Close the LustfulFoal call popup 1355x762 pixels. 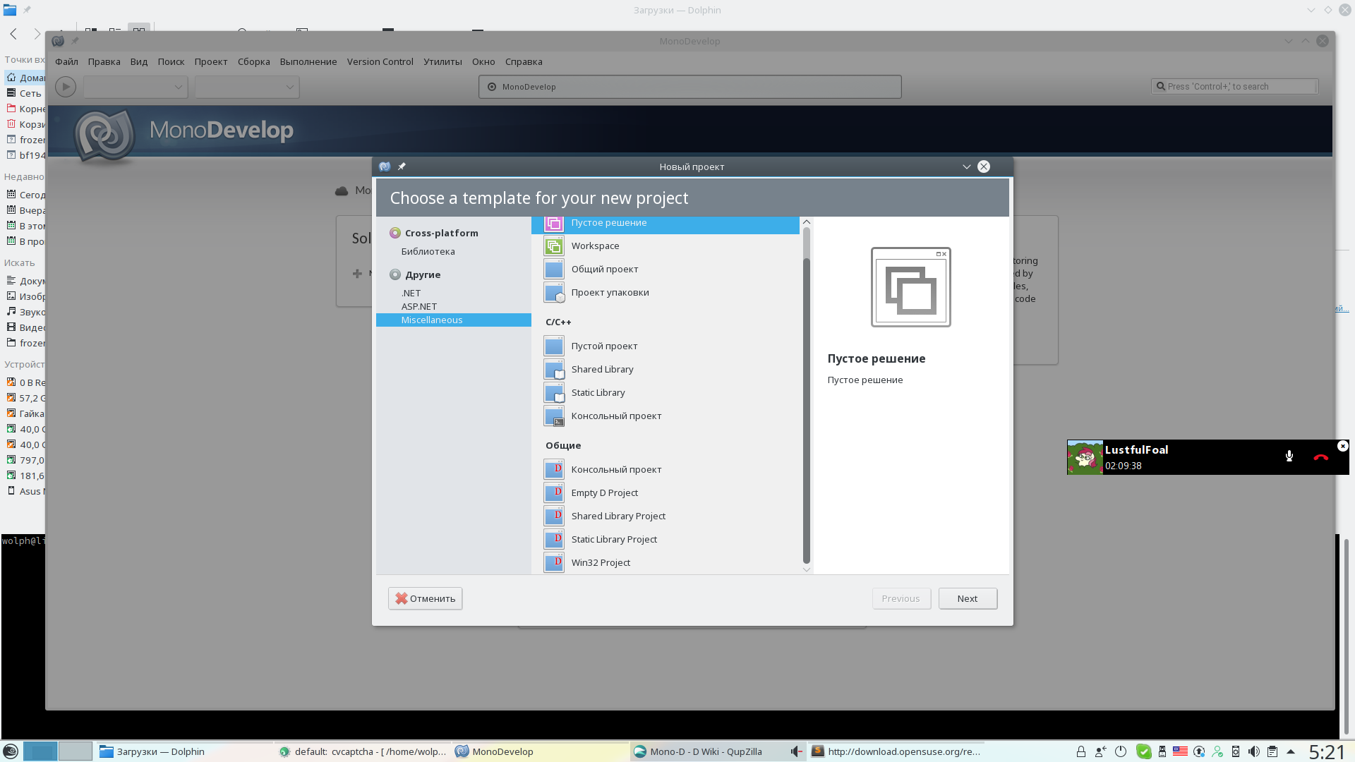click(1343, 446)
